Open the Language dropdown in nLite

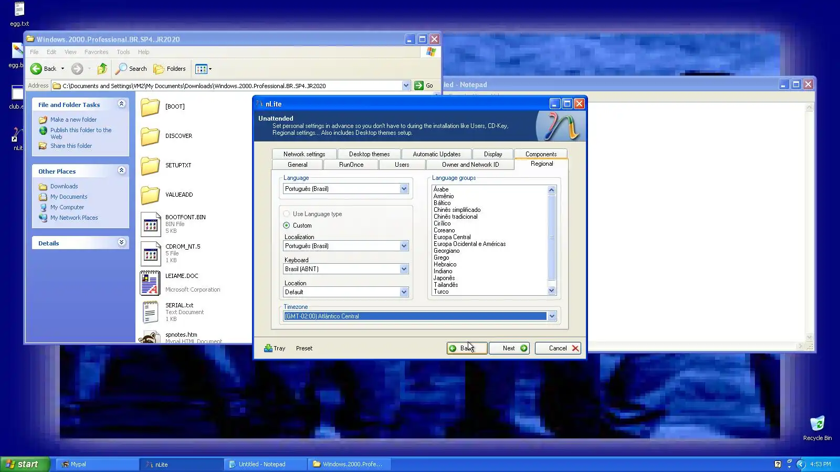point(404,189)
